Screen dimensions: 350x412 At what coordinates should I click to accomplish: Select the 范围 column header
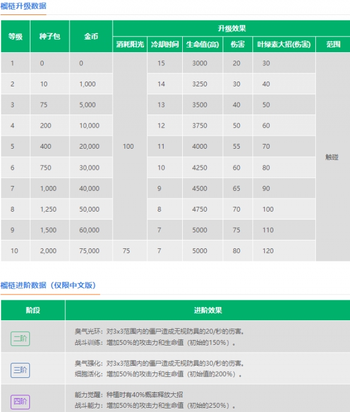coord(333,44)
